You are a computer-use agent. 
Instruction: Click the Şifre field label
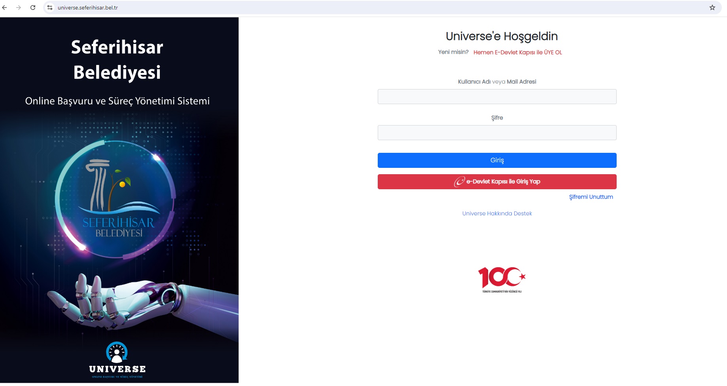click(497, 118)
